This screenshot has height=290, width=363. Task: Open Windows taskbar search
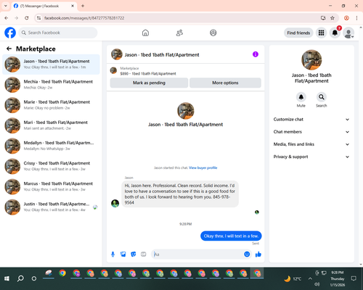[x=20, y=278]
